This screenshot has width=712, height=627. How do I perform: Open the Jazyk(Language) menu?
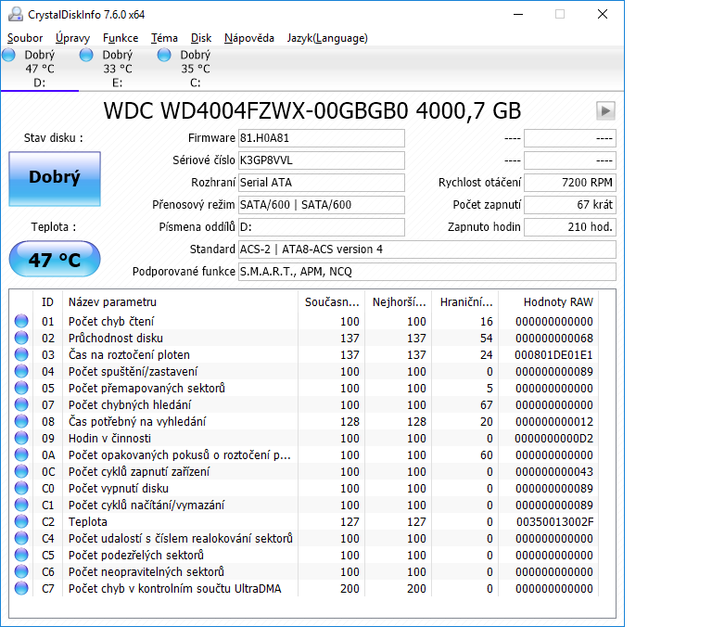pos(327,38)
